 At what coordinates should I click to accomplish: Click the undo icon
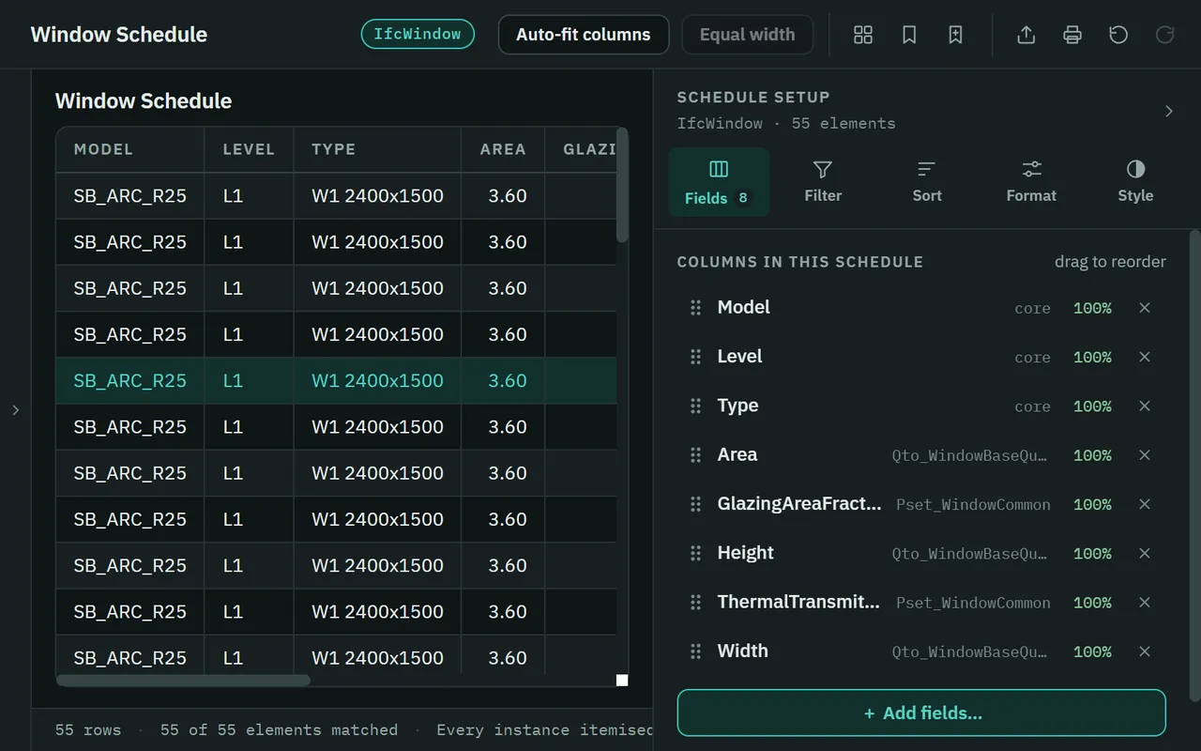(x=1118, y=35)
